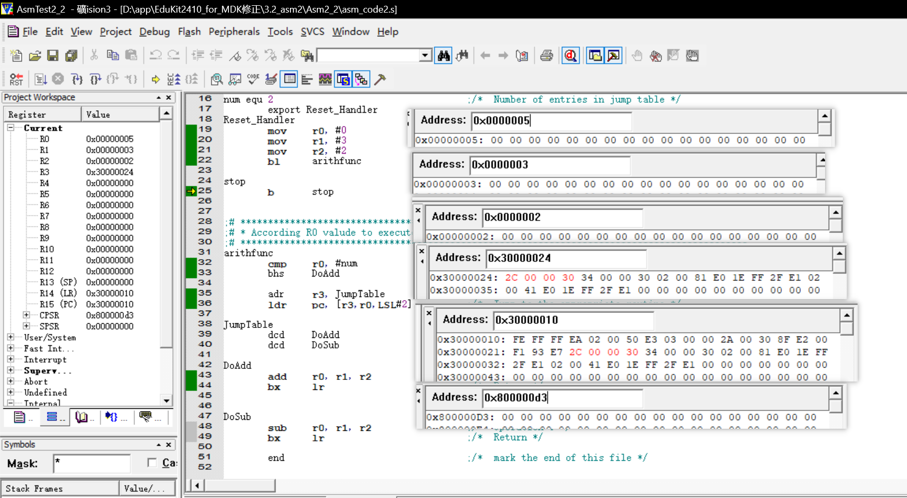The height and width of the screenshot is (498, 907).
Task: Click the Print icon in toolbar
Action: (x=546, y=56)
